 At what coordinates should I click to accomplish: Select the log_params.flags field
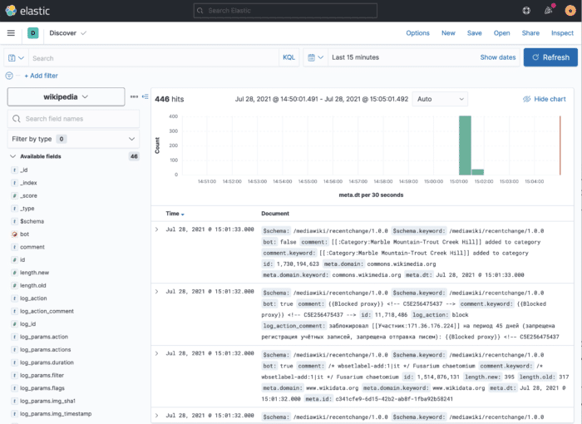42,388
